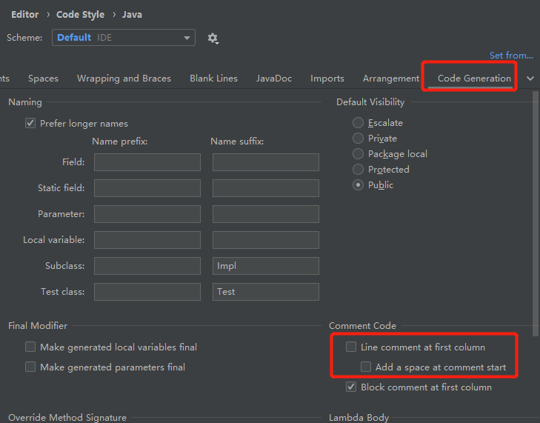
Task: Open the Blank Lines tab
Action: (x=213, y=79)
